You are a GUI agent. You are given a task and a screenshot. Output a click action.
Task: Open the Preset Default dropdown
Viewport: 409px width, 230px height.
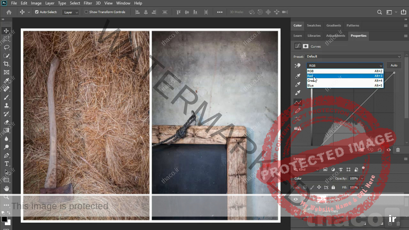coord(353,57)
